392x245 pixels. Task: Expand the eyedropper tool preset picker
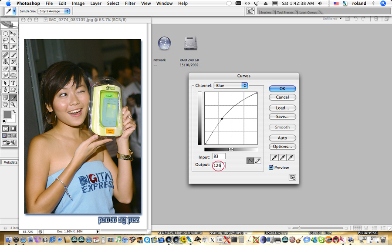[14, 11]
